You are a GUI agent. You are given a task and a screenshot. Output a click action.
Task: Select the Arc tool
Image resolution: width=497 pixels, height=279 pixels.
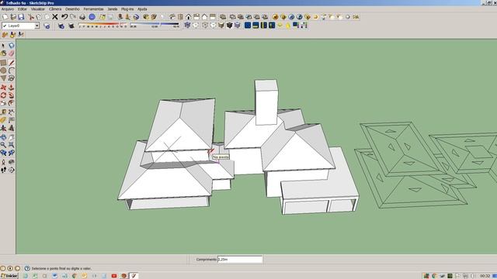(x=12, y=71)
